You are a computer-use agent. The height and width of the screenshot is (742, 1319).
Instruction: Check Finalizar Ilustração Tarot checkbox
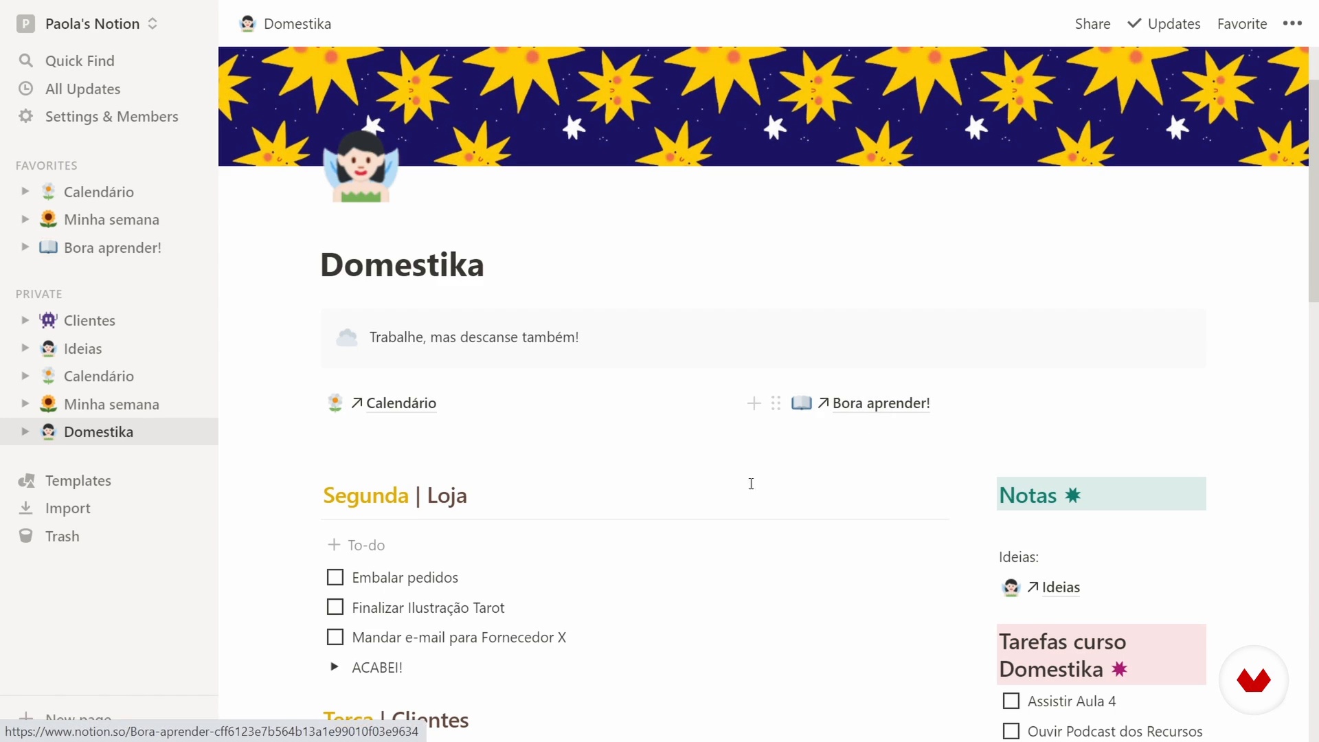(335, 607)
